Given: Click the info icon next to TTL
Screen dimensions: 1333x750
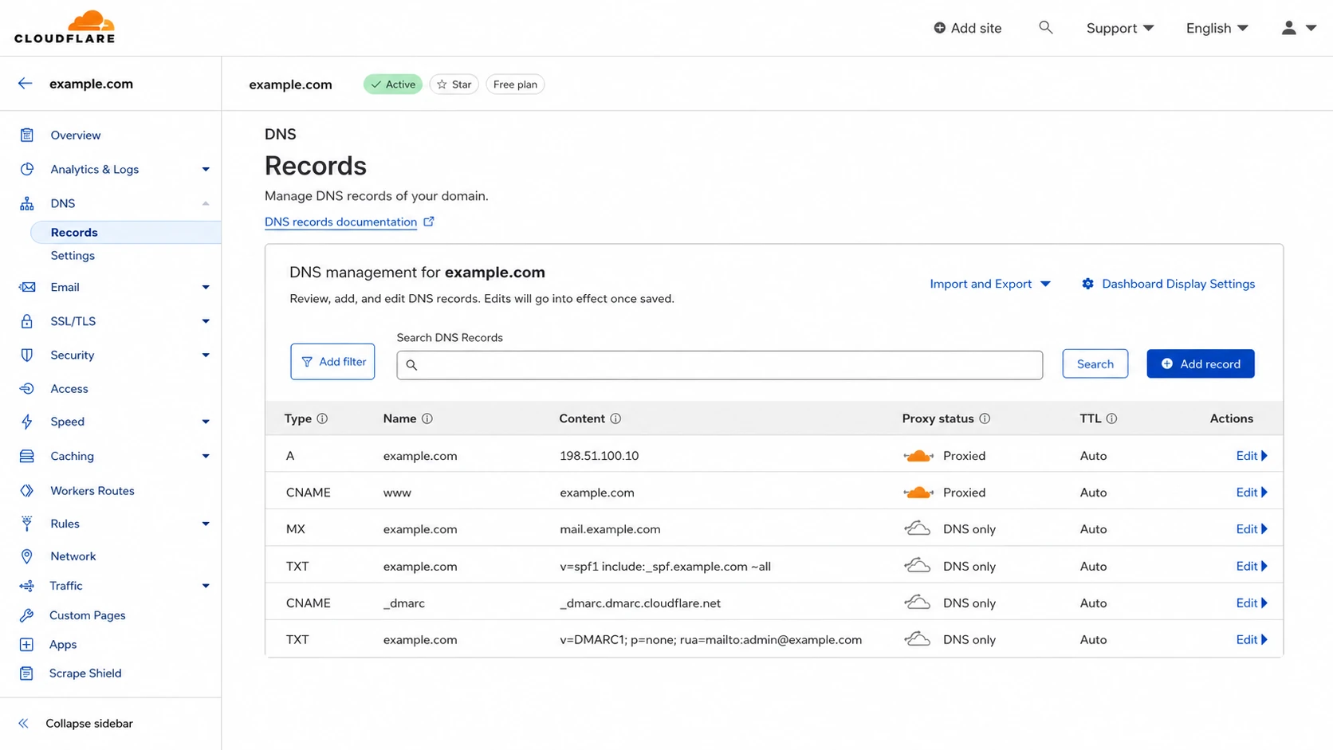Looking at the screenshot, I should tap(1111, 418).
